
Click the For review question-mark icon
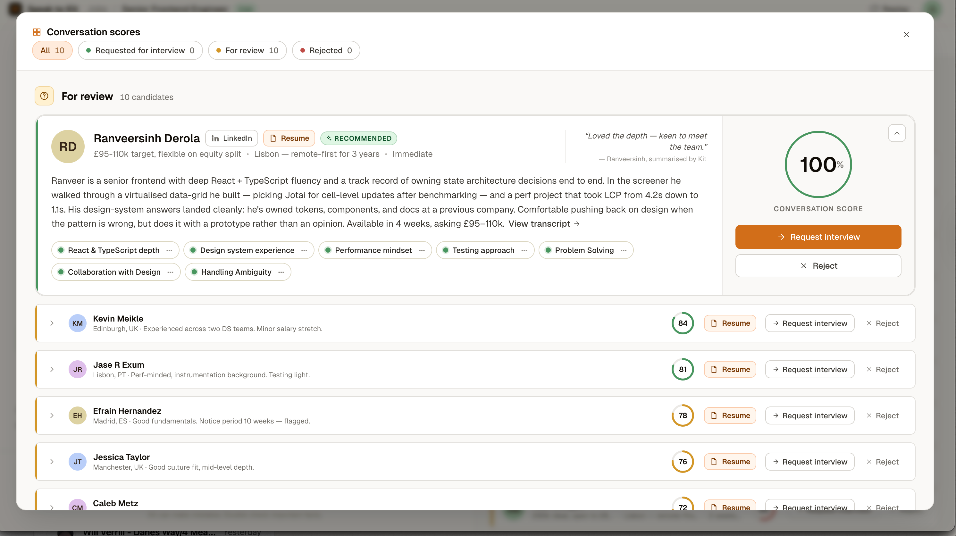click(44, 96)
